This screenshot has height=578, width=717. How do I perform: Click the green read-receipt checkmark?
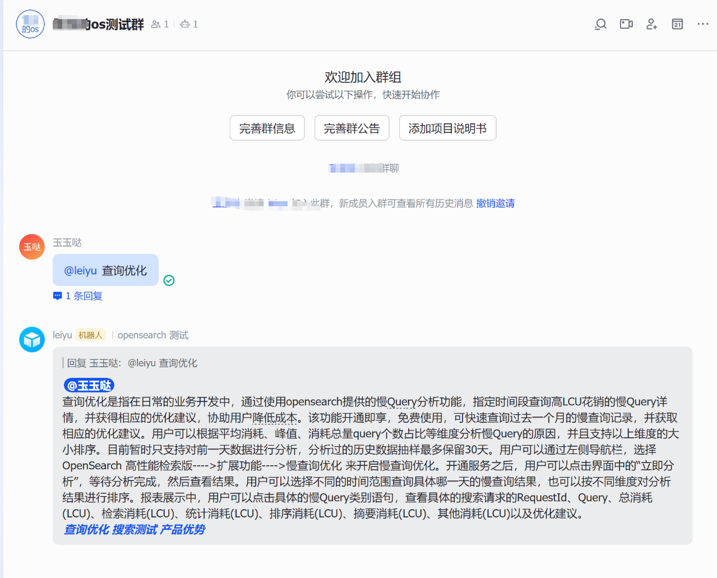(x=169, y=280)
